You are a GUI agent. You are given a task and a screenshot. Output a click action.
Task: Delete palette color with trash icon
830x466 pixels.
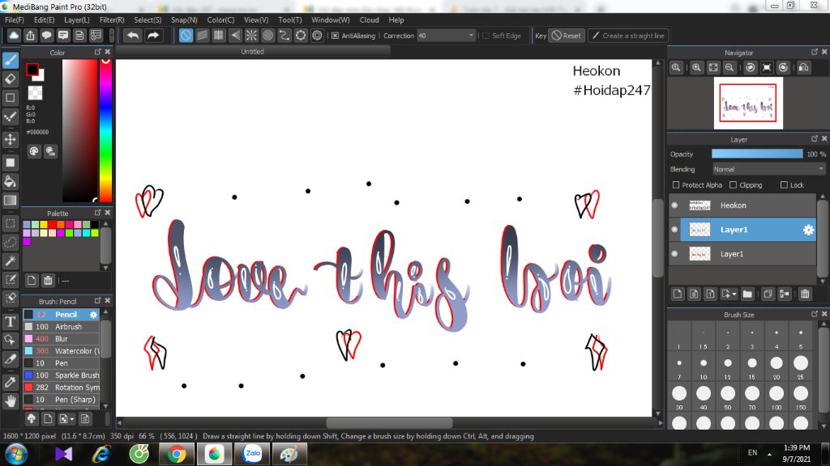pos(48,281)
